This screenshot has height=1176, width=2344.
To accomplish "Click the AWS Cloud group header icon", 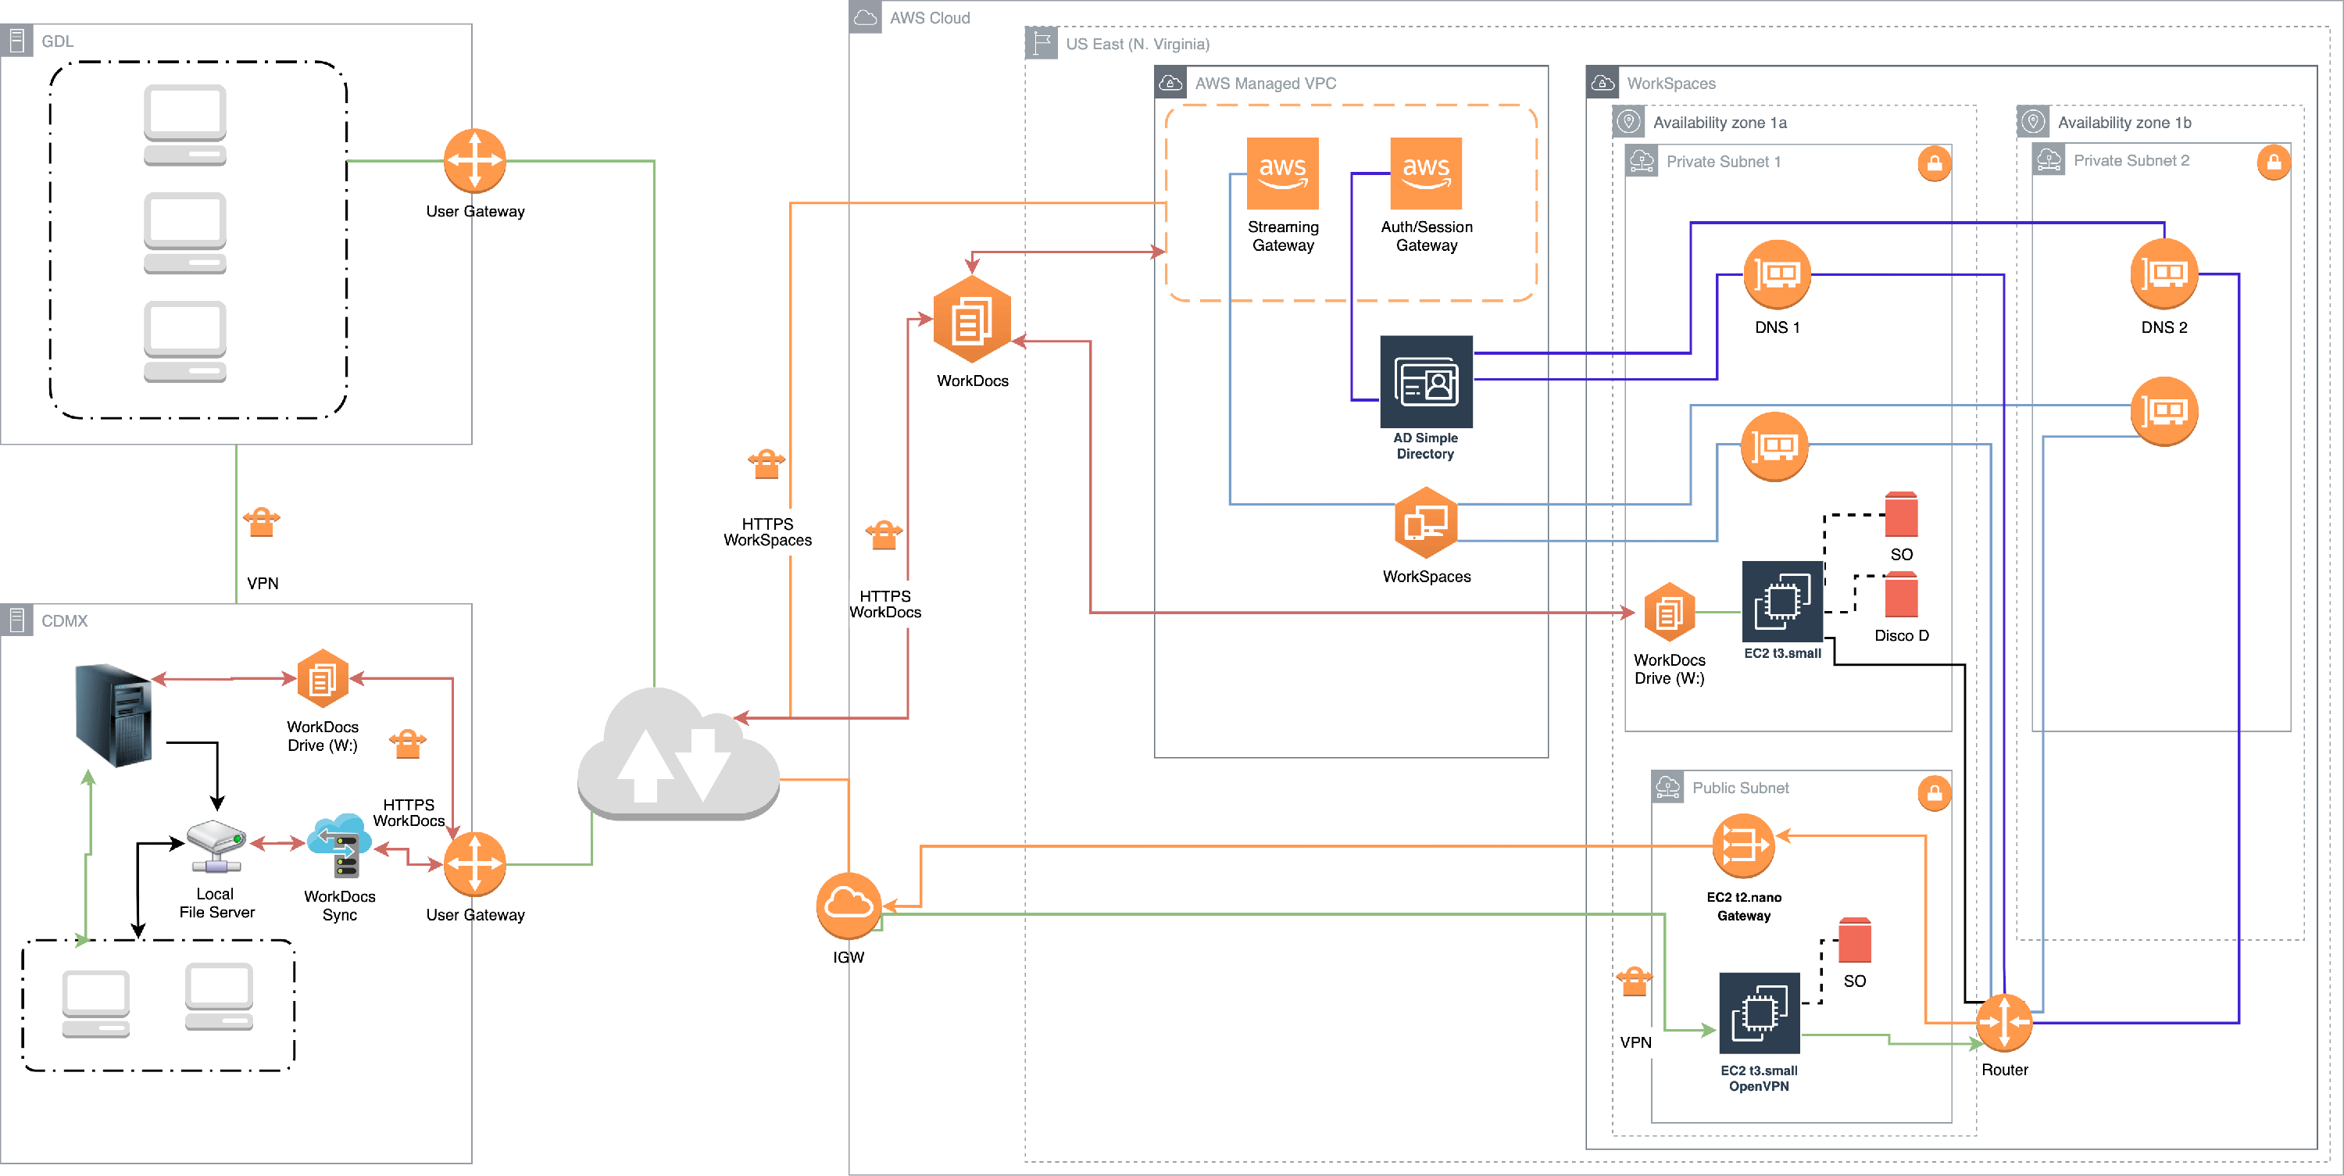I will 866,17.
